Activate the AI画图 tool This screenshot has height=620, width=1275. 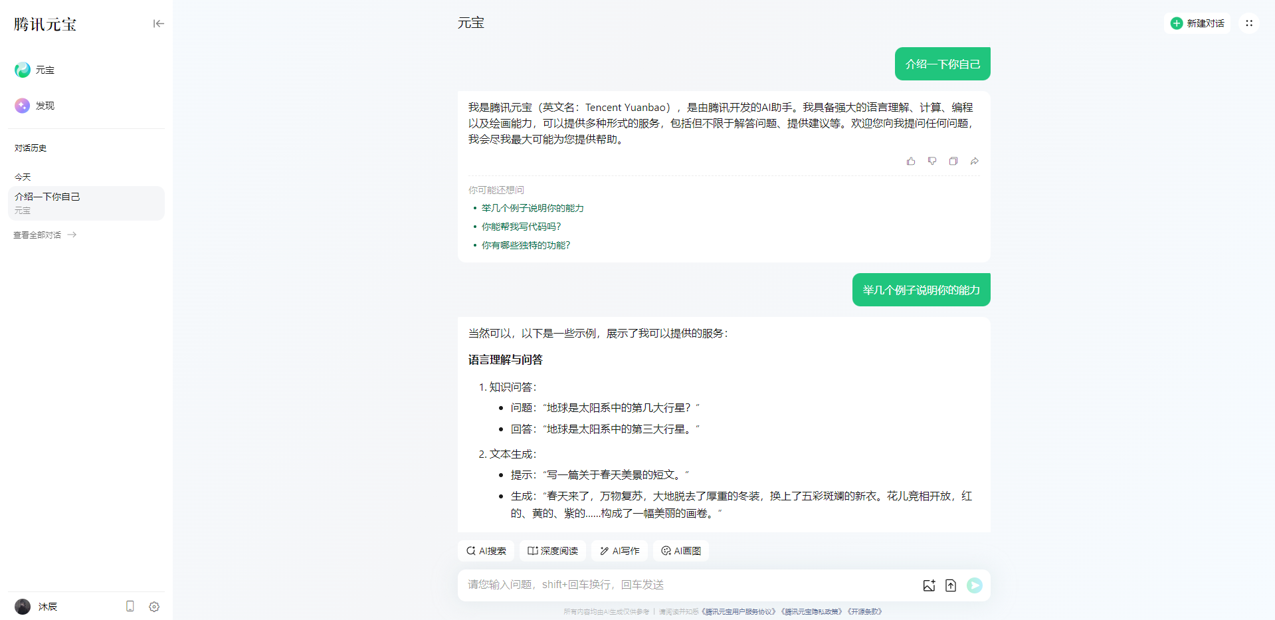pyautogui.click(x=681, y=551)
